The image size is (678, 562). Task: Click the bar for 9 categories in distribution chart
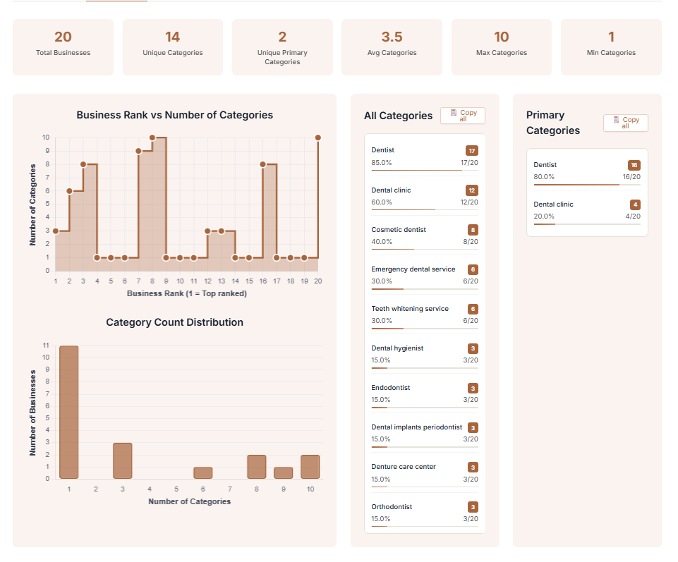(284, 472)
